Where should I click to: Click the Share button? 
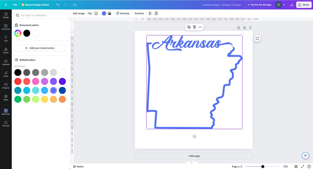click(303, 5)
